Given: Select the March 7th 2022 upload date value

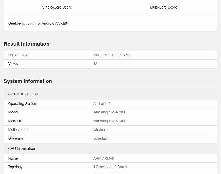Looking at the screenshot, I should point(113,55).
